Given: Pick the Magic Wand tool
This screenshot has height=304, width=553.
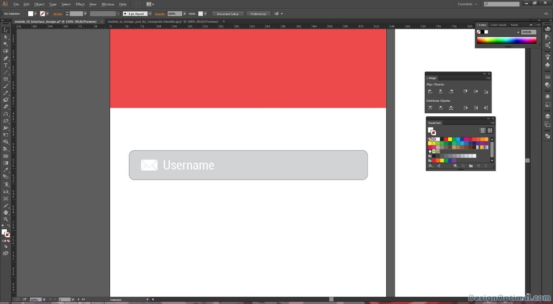Looking at the screenshot, I should pos(6,44).
